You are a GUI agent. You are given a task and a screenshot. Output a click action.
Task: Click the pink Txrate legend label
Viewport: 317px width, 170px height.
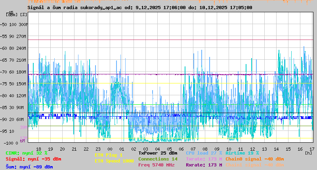pos(204,159)
